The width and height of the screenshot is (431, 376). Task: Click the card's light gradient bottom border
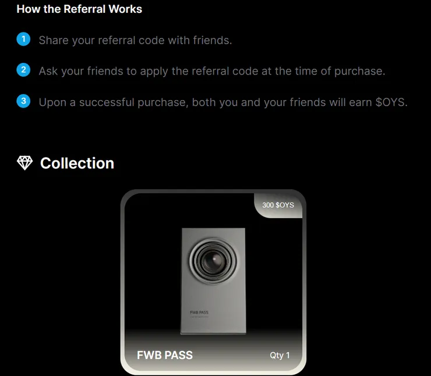(x=213, y=371)
